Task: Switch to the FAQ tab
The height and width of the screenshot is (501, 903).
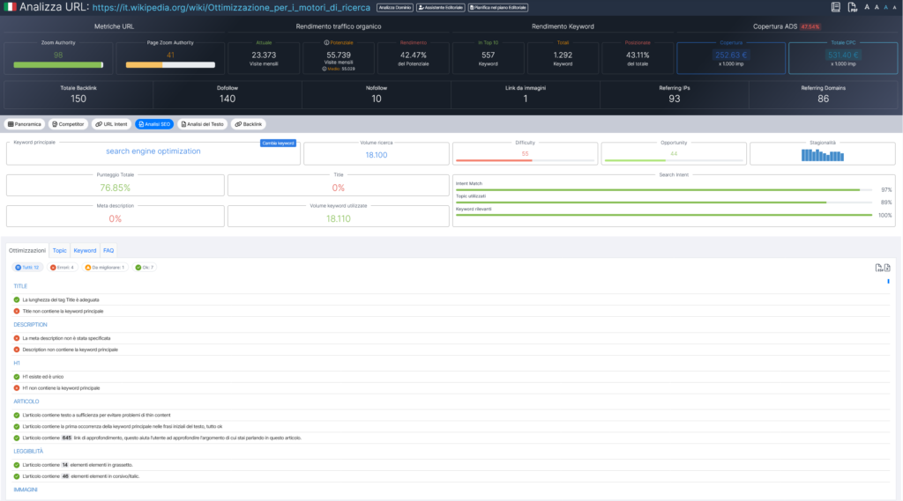Action: coord(108,250)
